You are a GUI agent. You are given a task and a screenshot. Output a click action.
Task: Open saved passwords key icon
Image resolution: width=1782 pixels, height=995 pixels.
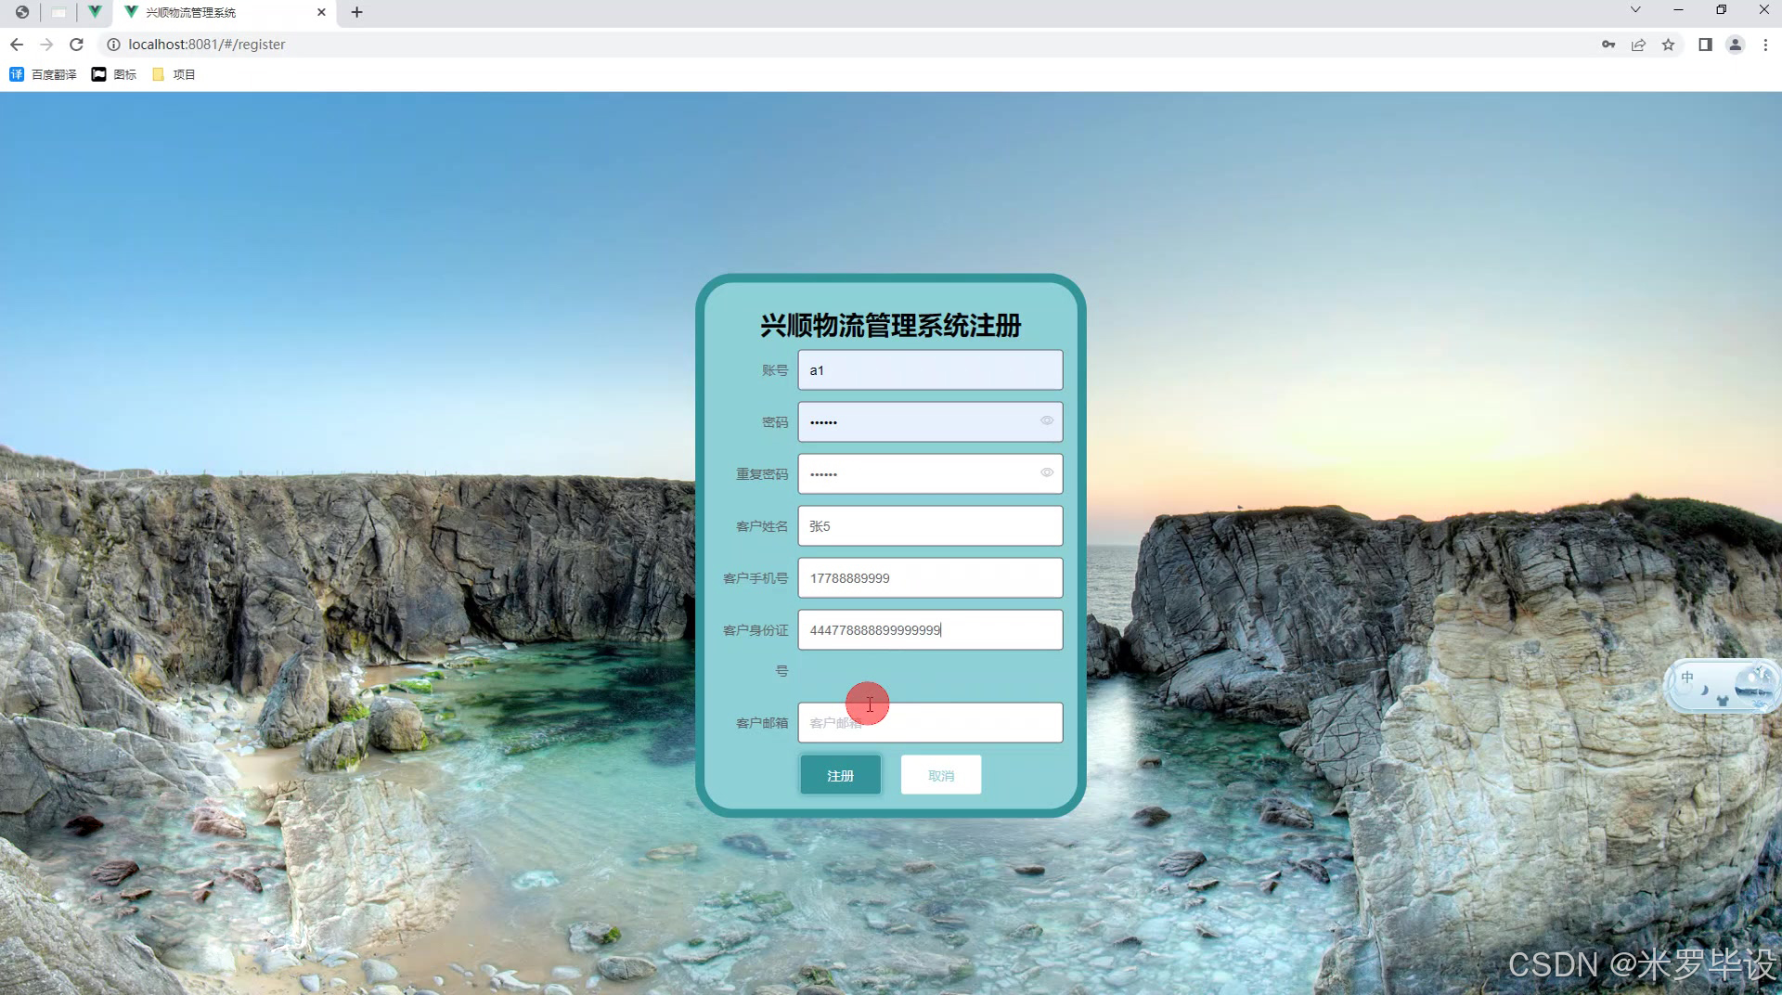[1608, 45]
